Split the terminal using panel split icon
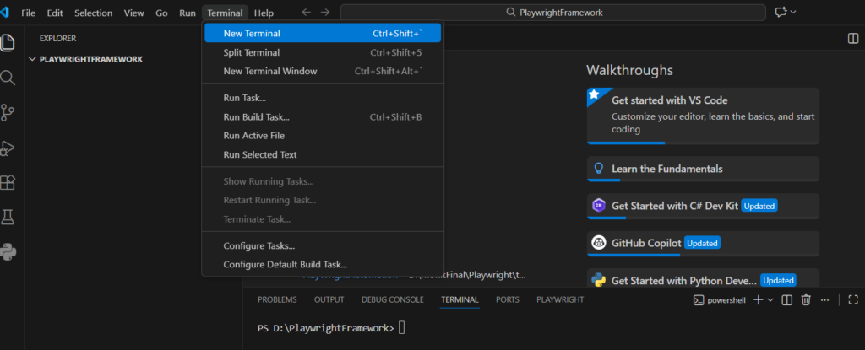 786,300
